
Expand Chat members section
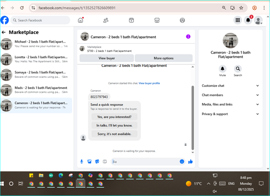coord(231,95)
